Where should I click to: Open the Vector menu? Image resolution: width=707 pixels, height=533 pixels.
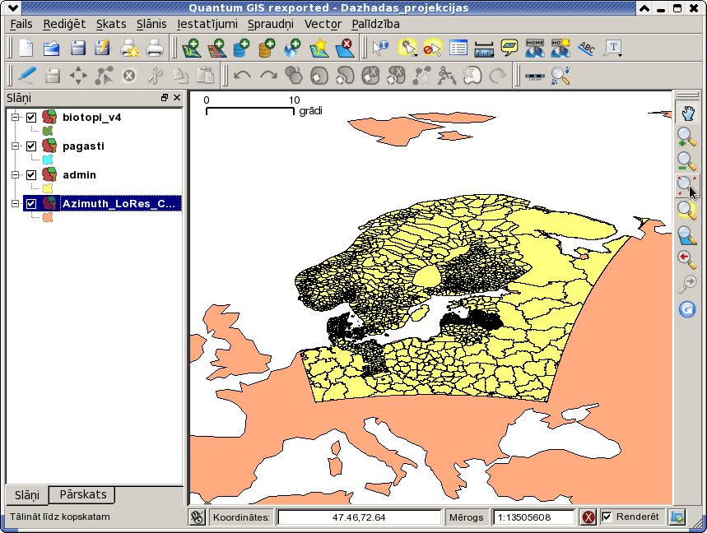(323, 24)
